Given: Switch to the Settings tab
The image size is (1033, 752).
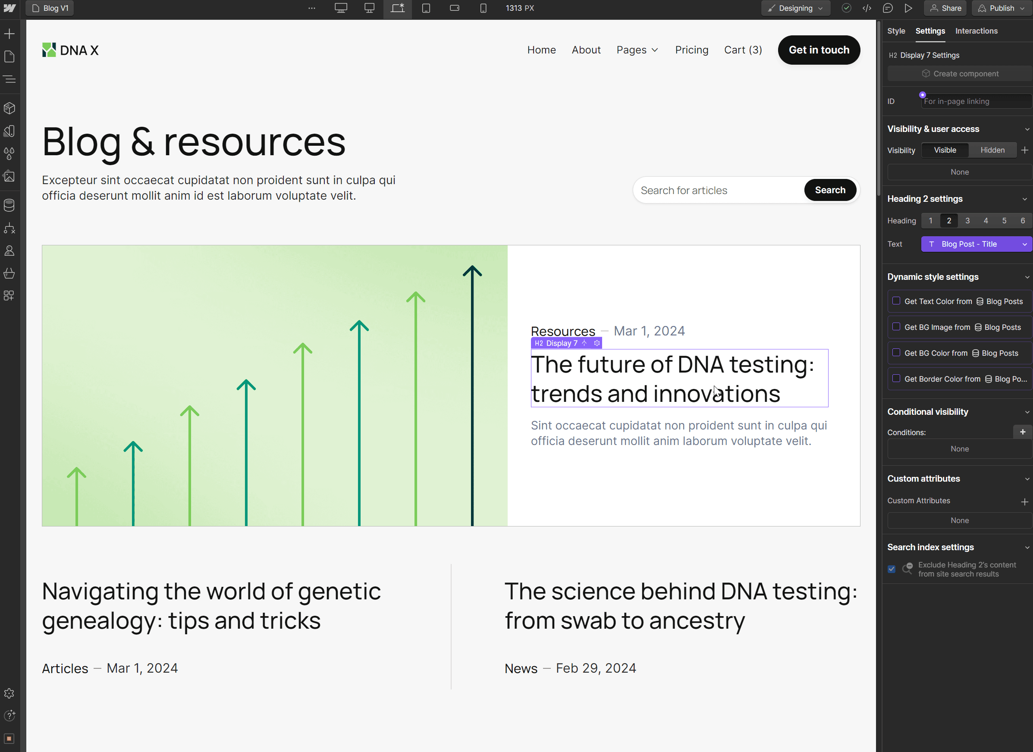Looking at the screenshot, I should [x=930, y=31].
